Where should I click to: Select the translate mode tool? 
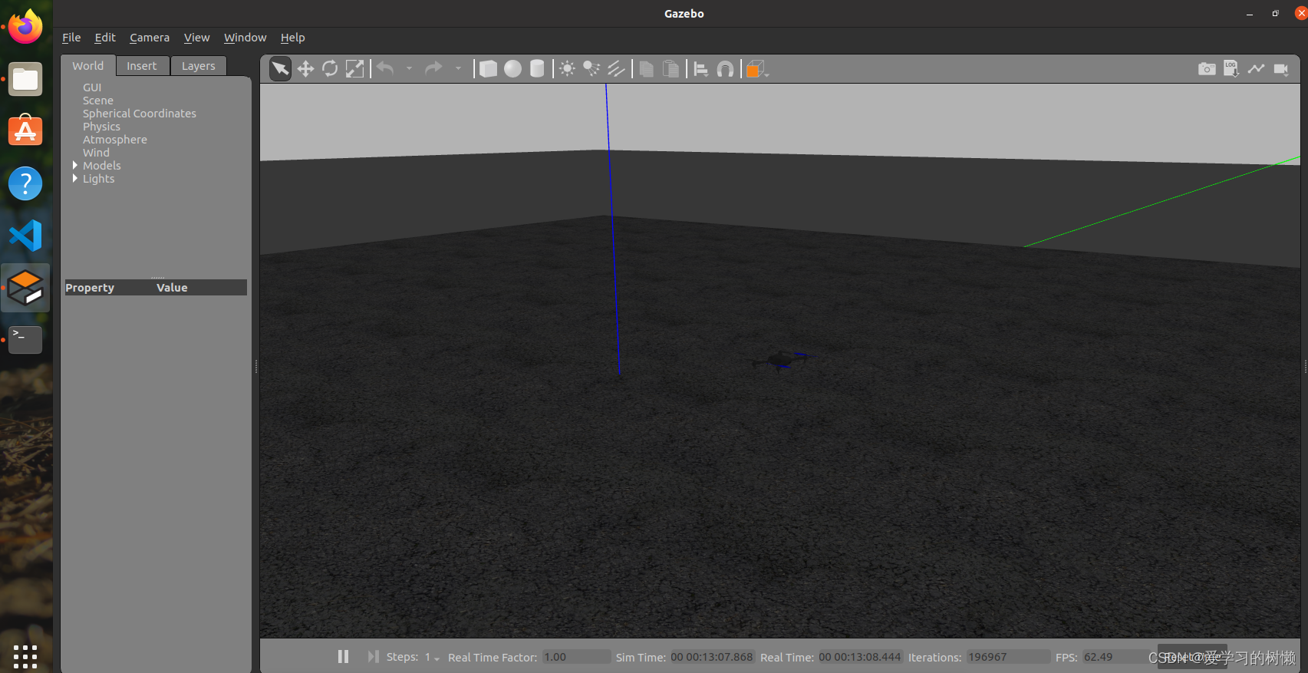(305, 69)
